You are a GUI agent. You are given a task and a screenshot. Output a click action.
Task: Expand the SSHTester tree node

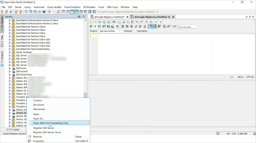click(x=10, y=68)
